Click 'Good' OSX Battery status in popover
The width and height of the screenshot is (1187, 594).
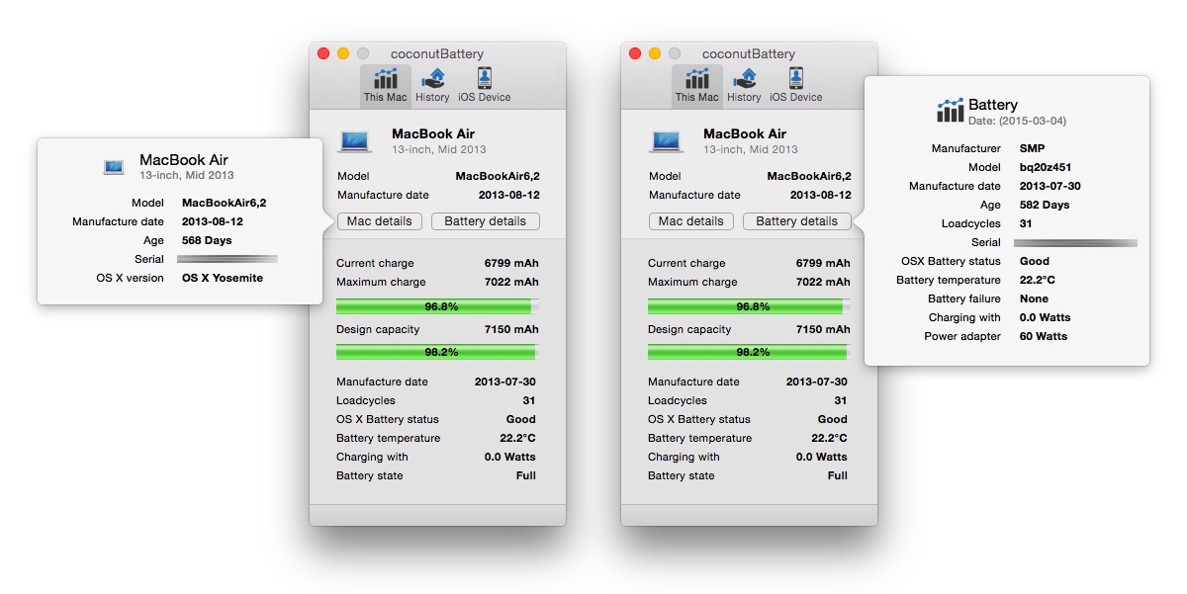1034,261
